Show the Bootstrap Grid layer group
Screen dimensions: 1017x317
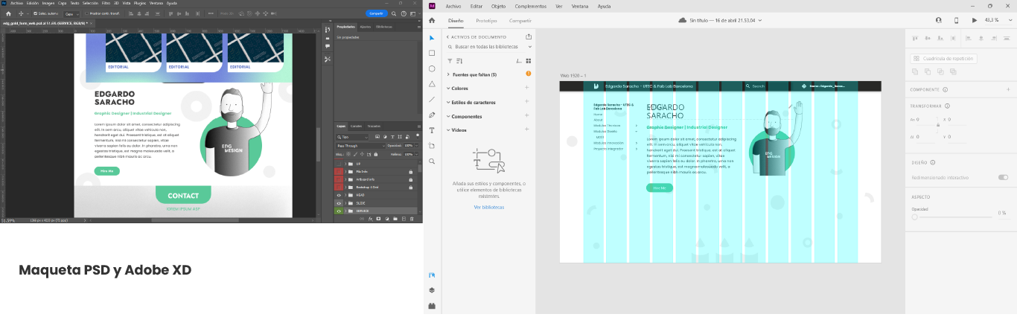[x=339, y=187]
